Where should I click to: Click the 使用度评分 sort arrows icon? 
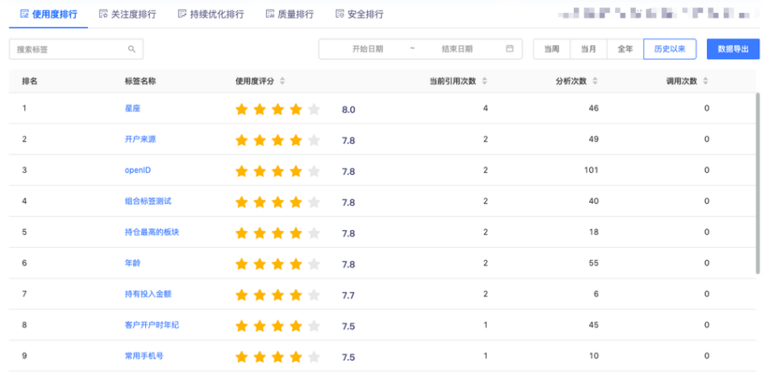click(x=282, y=81)
